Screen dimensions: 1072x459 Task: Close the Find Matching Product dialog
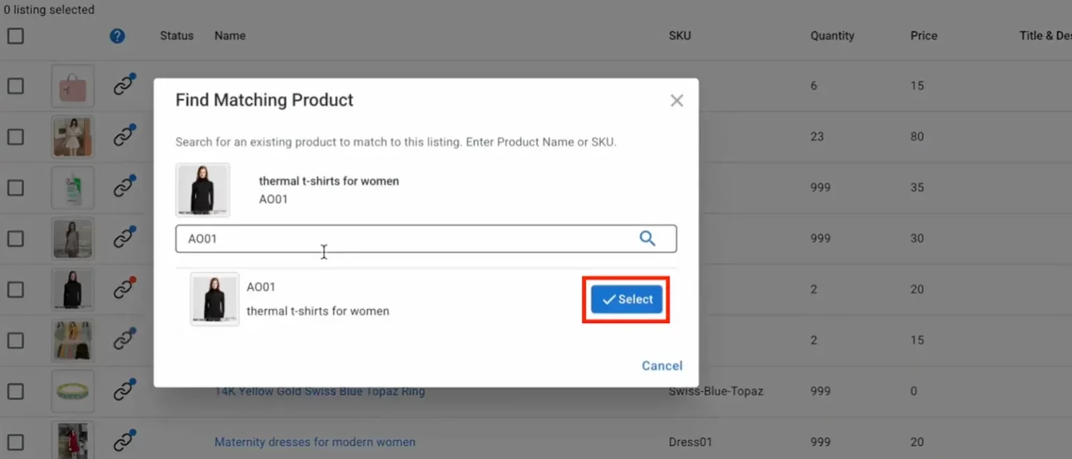coord(676,100)
